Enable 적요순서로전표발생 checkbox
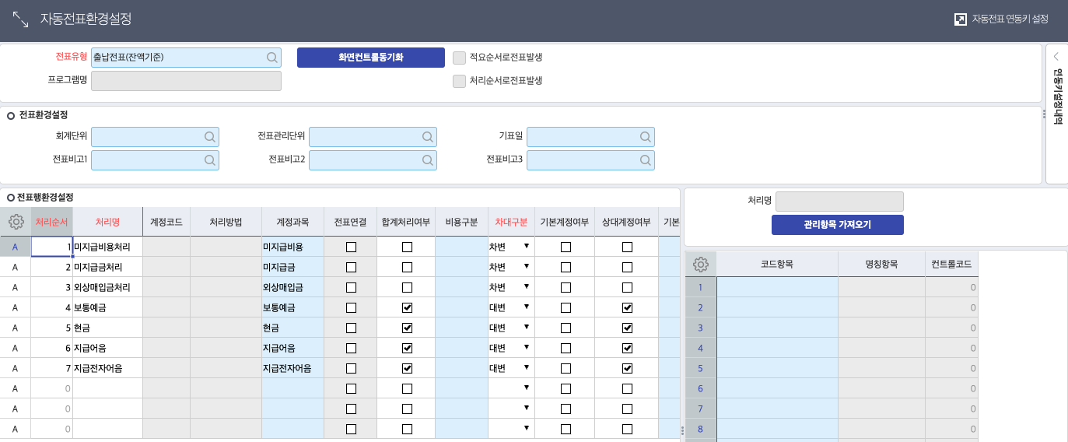1068x442 pixels. [459, 58]
